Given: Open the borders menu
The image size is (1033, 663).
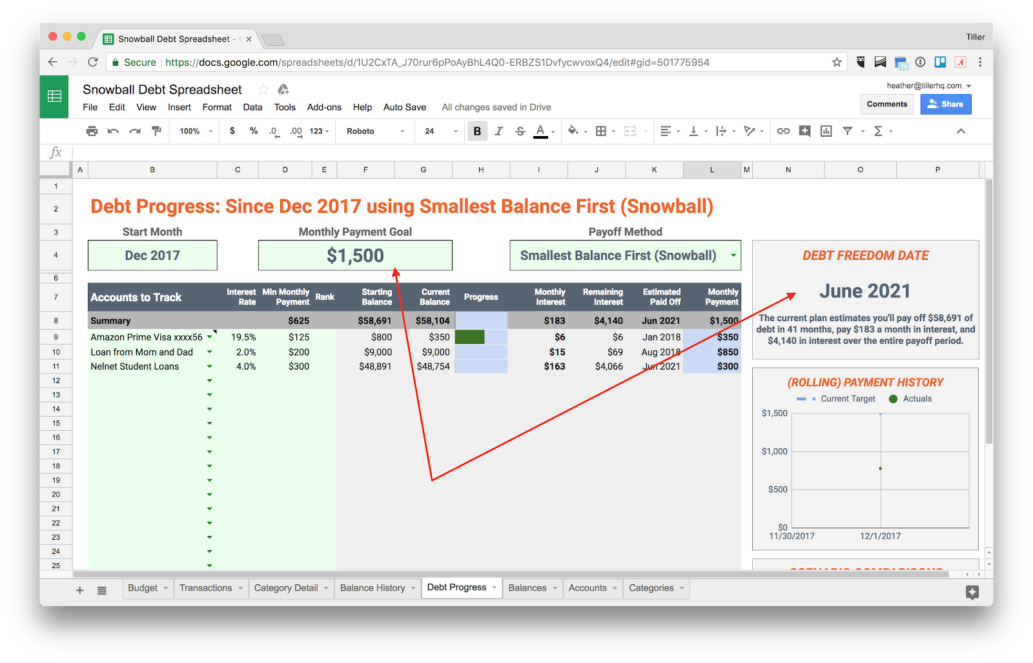Looking at the screenshot, I should [x=601, y=131].
